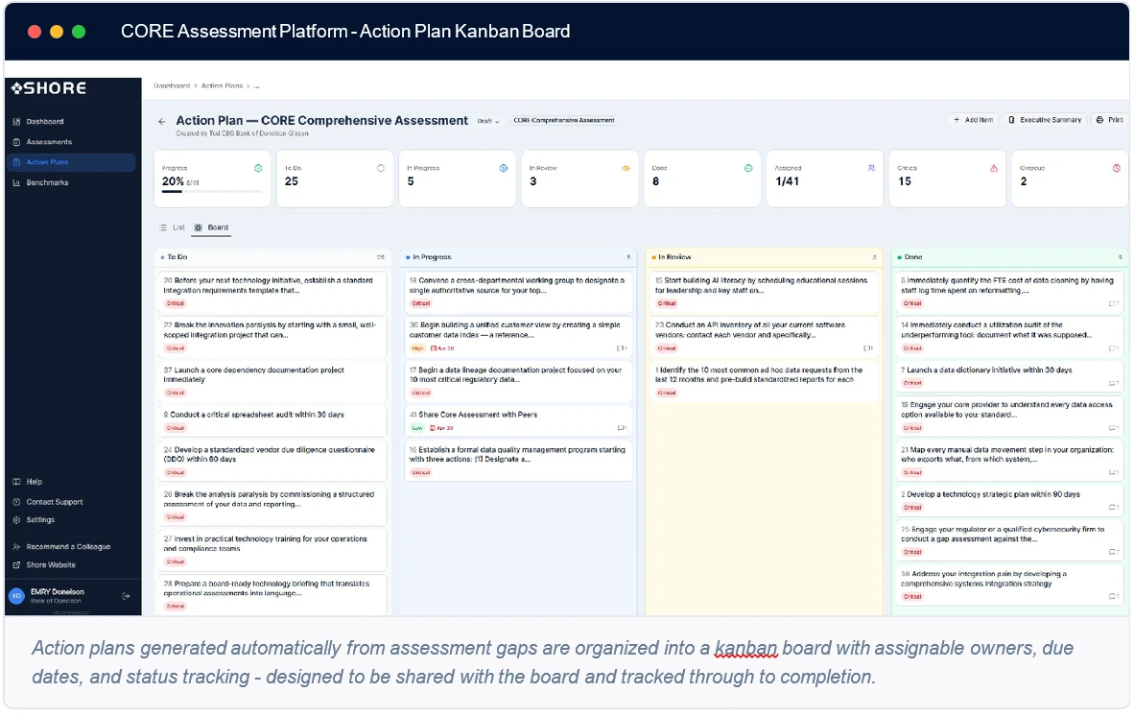Open the Executive Summary

coord(1045,120)
